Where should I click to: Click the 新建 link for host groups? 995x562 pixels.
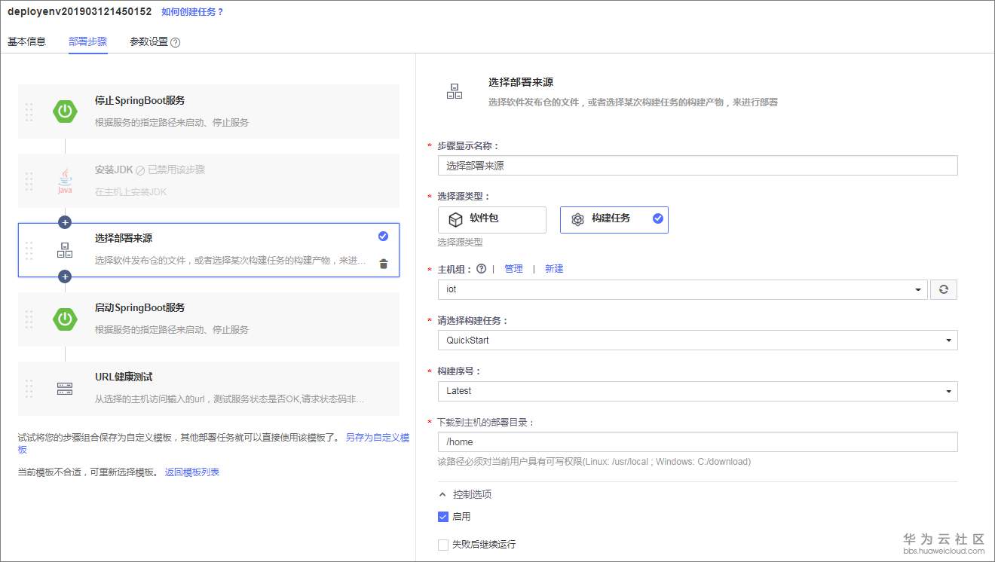(554, 269)
